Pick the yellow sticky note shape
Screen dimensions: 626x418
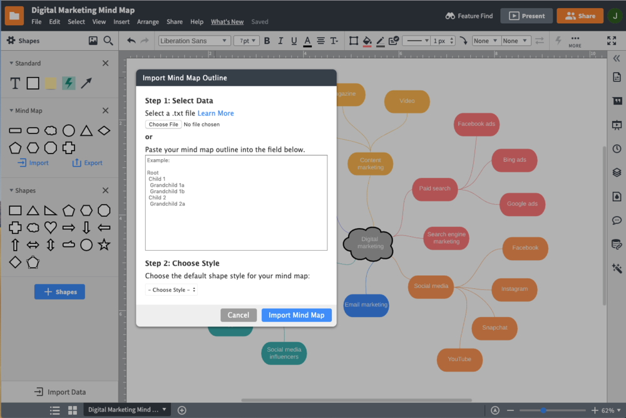coord(51,83)
